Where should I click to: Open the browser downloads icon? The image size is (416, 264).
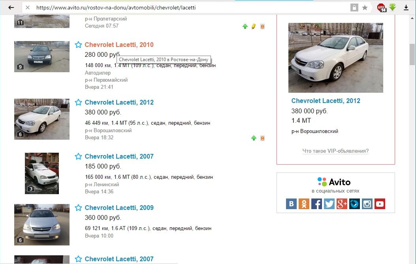click(x=406, y=7)
